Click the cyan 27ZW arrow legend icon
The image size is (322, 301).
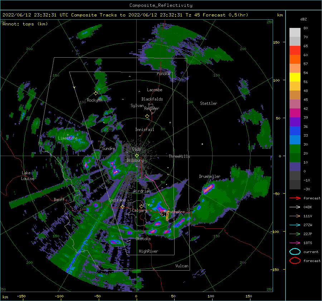click(x=295, y=225)
